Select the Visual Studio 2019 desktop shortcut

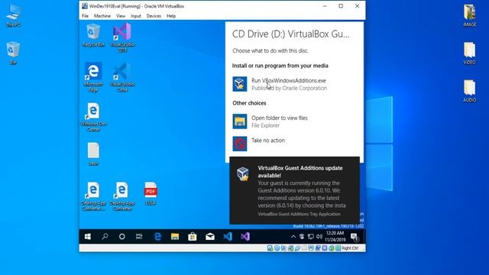tap(122, 37)
